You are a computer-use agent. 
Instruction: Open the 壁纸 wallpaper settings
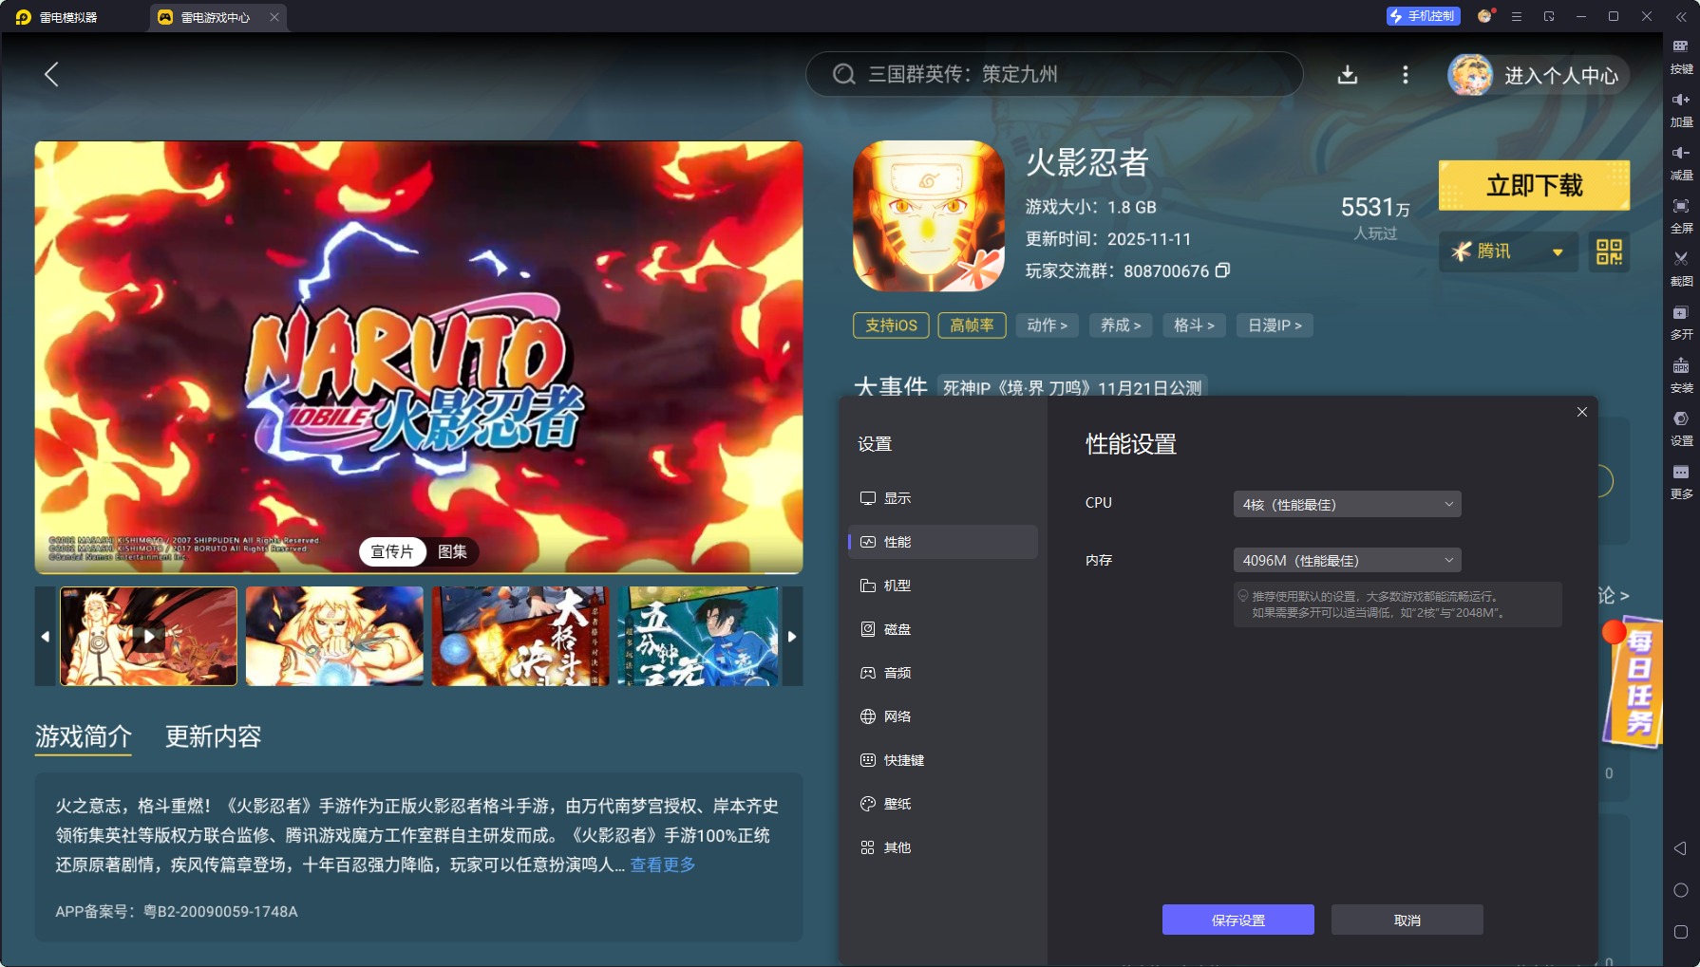[x=943, y=804]
